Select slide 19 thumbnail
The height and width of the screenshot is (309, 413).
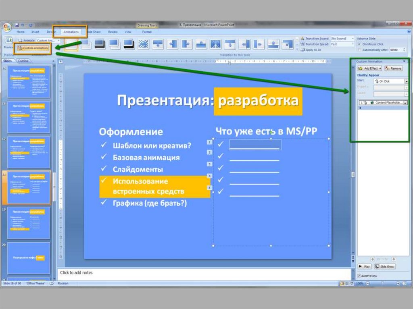(x=29, y=223)
